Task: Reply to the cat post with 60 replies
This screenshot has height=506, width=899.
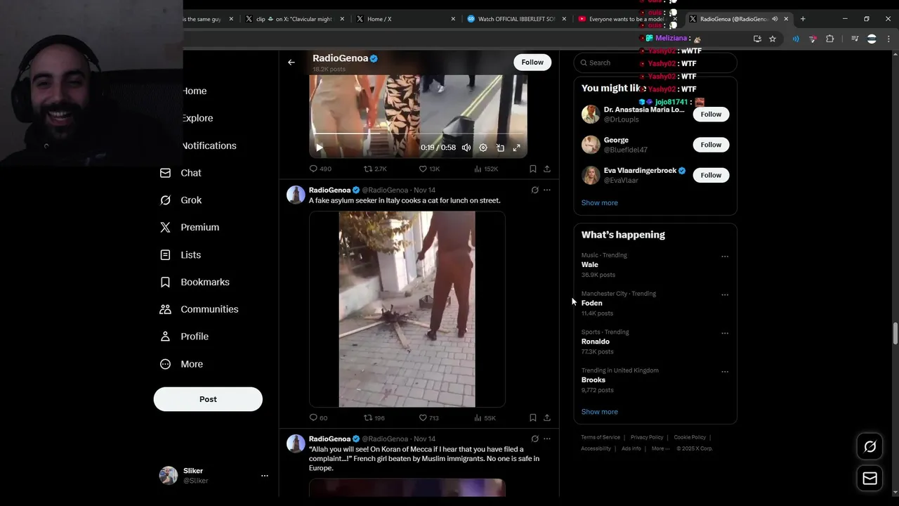Action: (x=319, y=417)
